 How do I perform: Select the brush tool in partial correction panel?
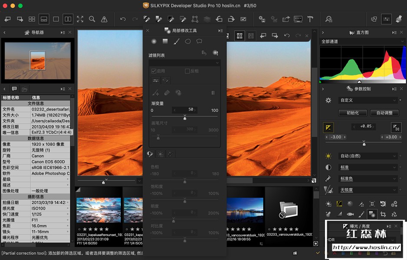[177, 42]
